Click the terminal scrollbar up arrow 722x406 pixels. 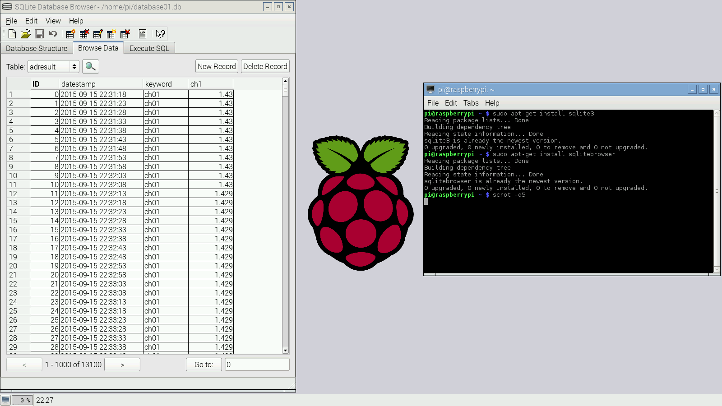click(x=717, y=113)
